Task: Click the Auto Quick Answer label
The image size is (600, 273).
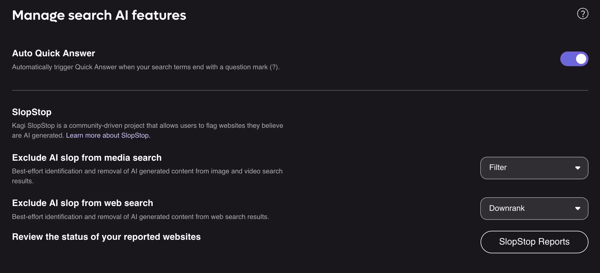Action: pyautogui.click(x=54, y=53)
